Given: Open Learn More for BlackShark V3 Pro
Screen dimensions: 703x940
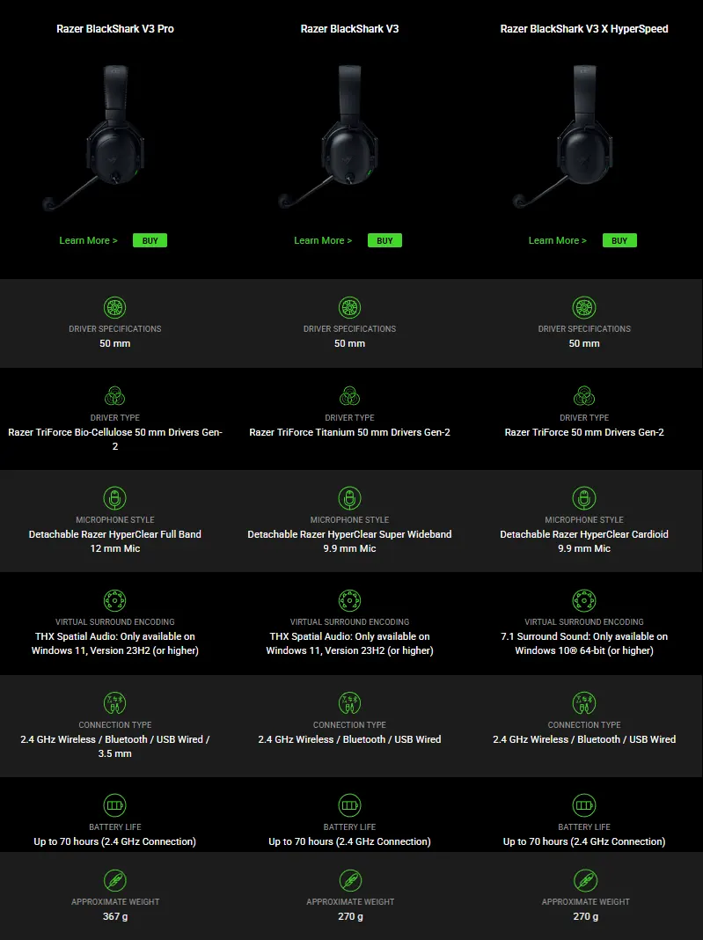Looking at the screenshot, I should pyautogui.click(x=88, y=240).
